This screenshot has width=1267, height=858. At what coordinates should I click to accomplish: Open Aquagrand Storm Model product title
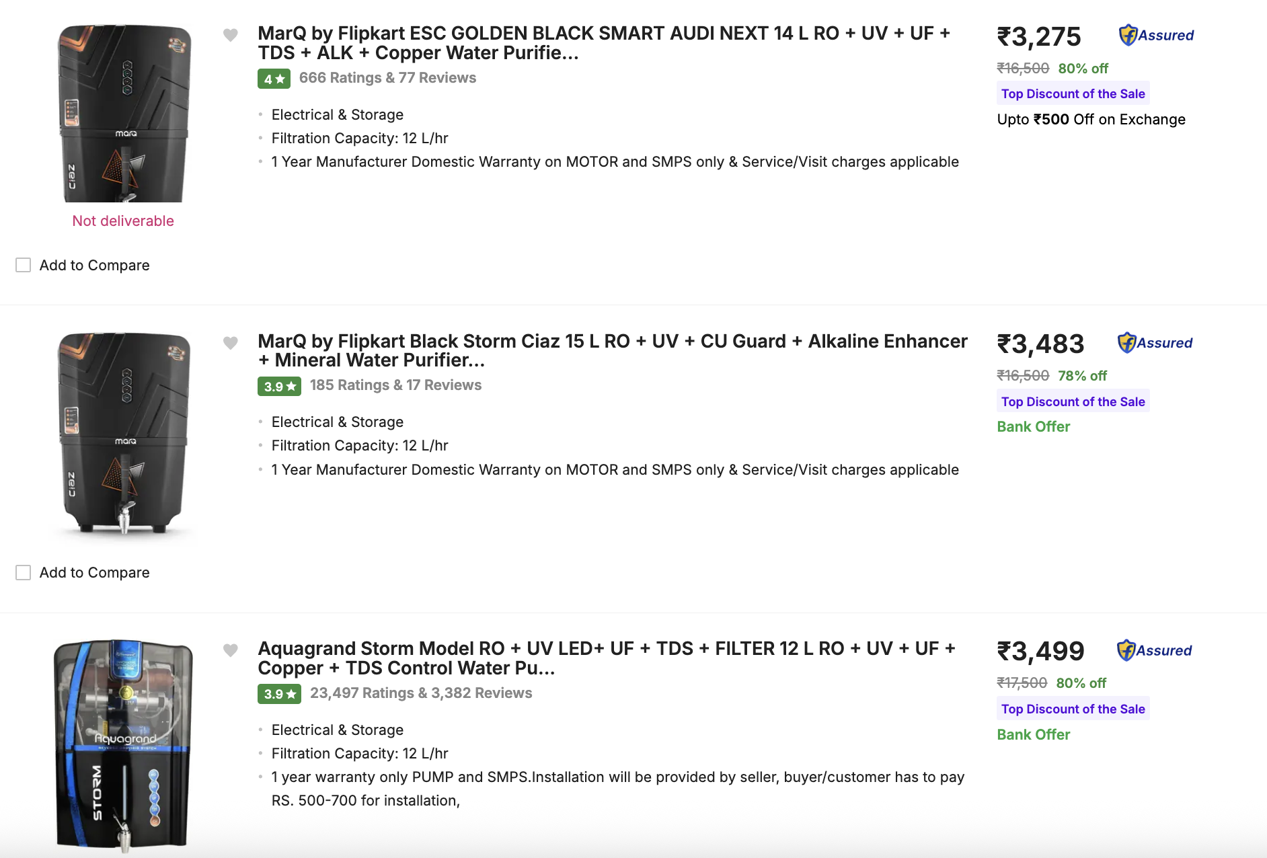606,658
